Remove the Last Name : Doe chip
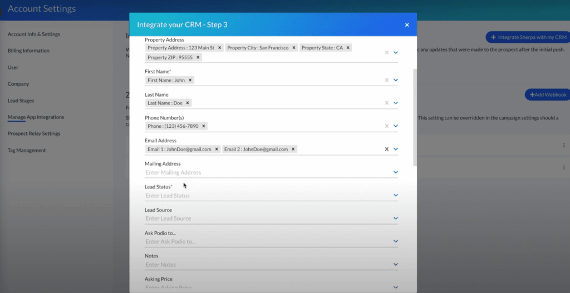 [188, 103]
